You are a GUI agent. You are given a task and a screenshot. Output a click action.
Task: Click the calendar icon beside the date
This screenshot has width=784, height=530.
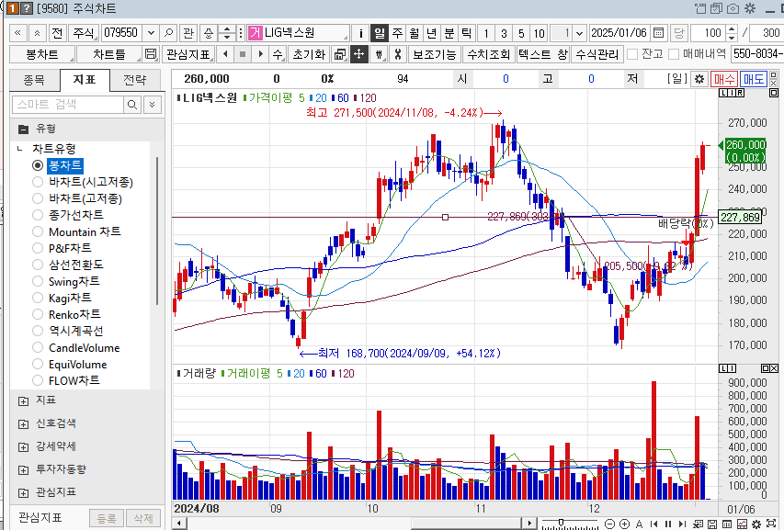coord(659,33)
